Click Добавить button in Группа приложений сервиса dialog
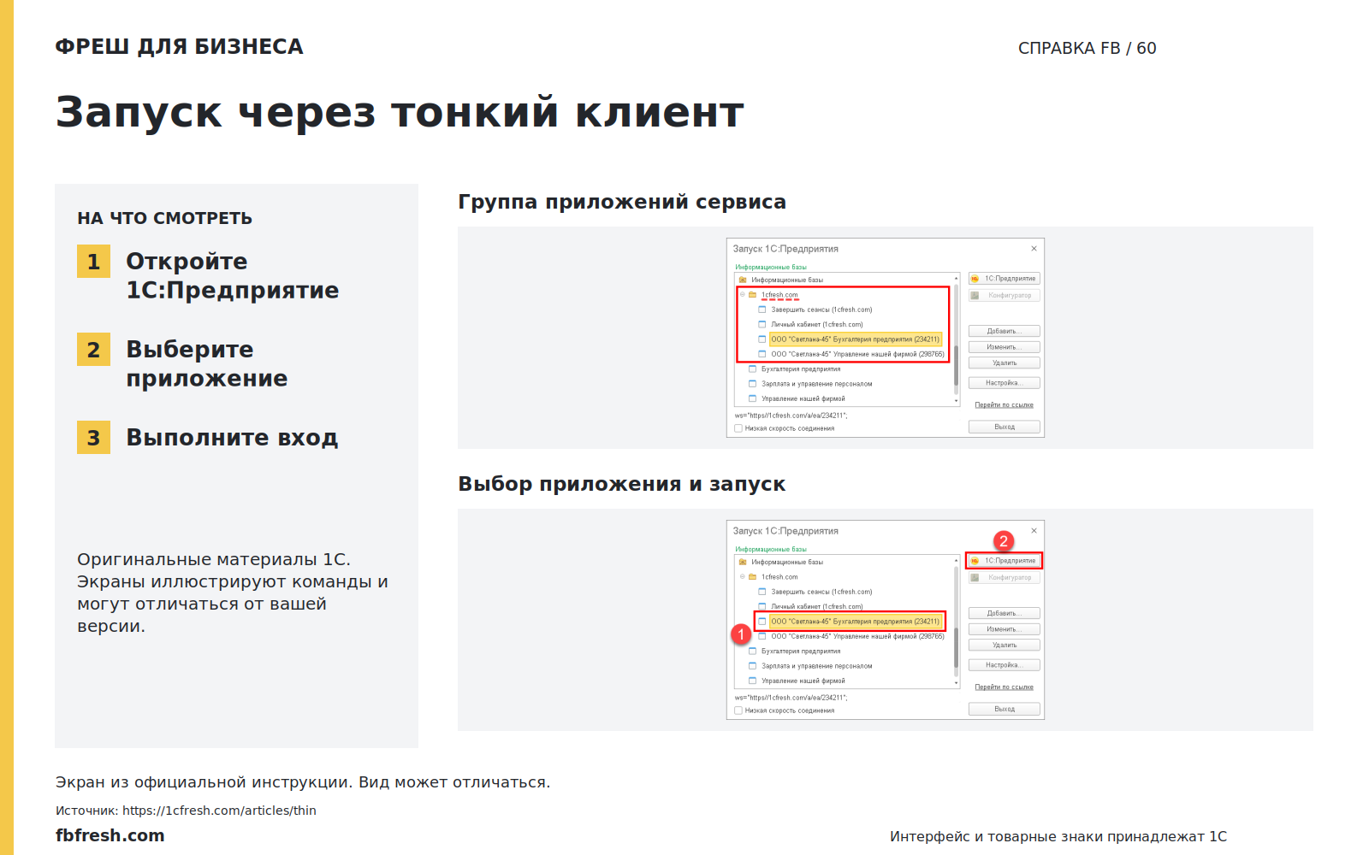Viewport: 1369px width, 855px height. pos(1005,331)
